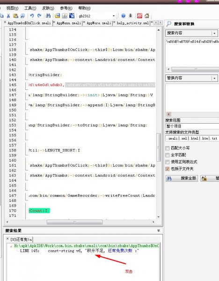219x281 pixels.
Task: Click the H:\apk\ApkIDE result file path row
Action: click(x=86, y=246)
